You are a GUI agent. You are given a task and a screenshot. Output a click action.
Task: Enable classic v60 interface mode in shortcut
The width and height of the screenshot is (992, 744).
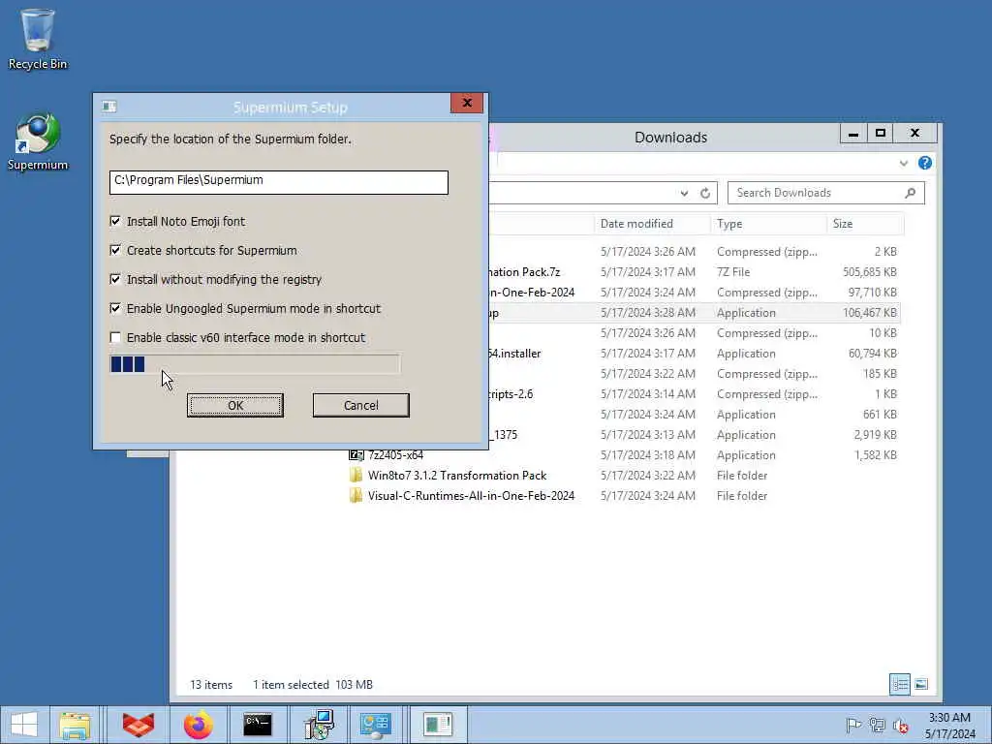pos(115,337)
